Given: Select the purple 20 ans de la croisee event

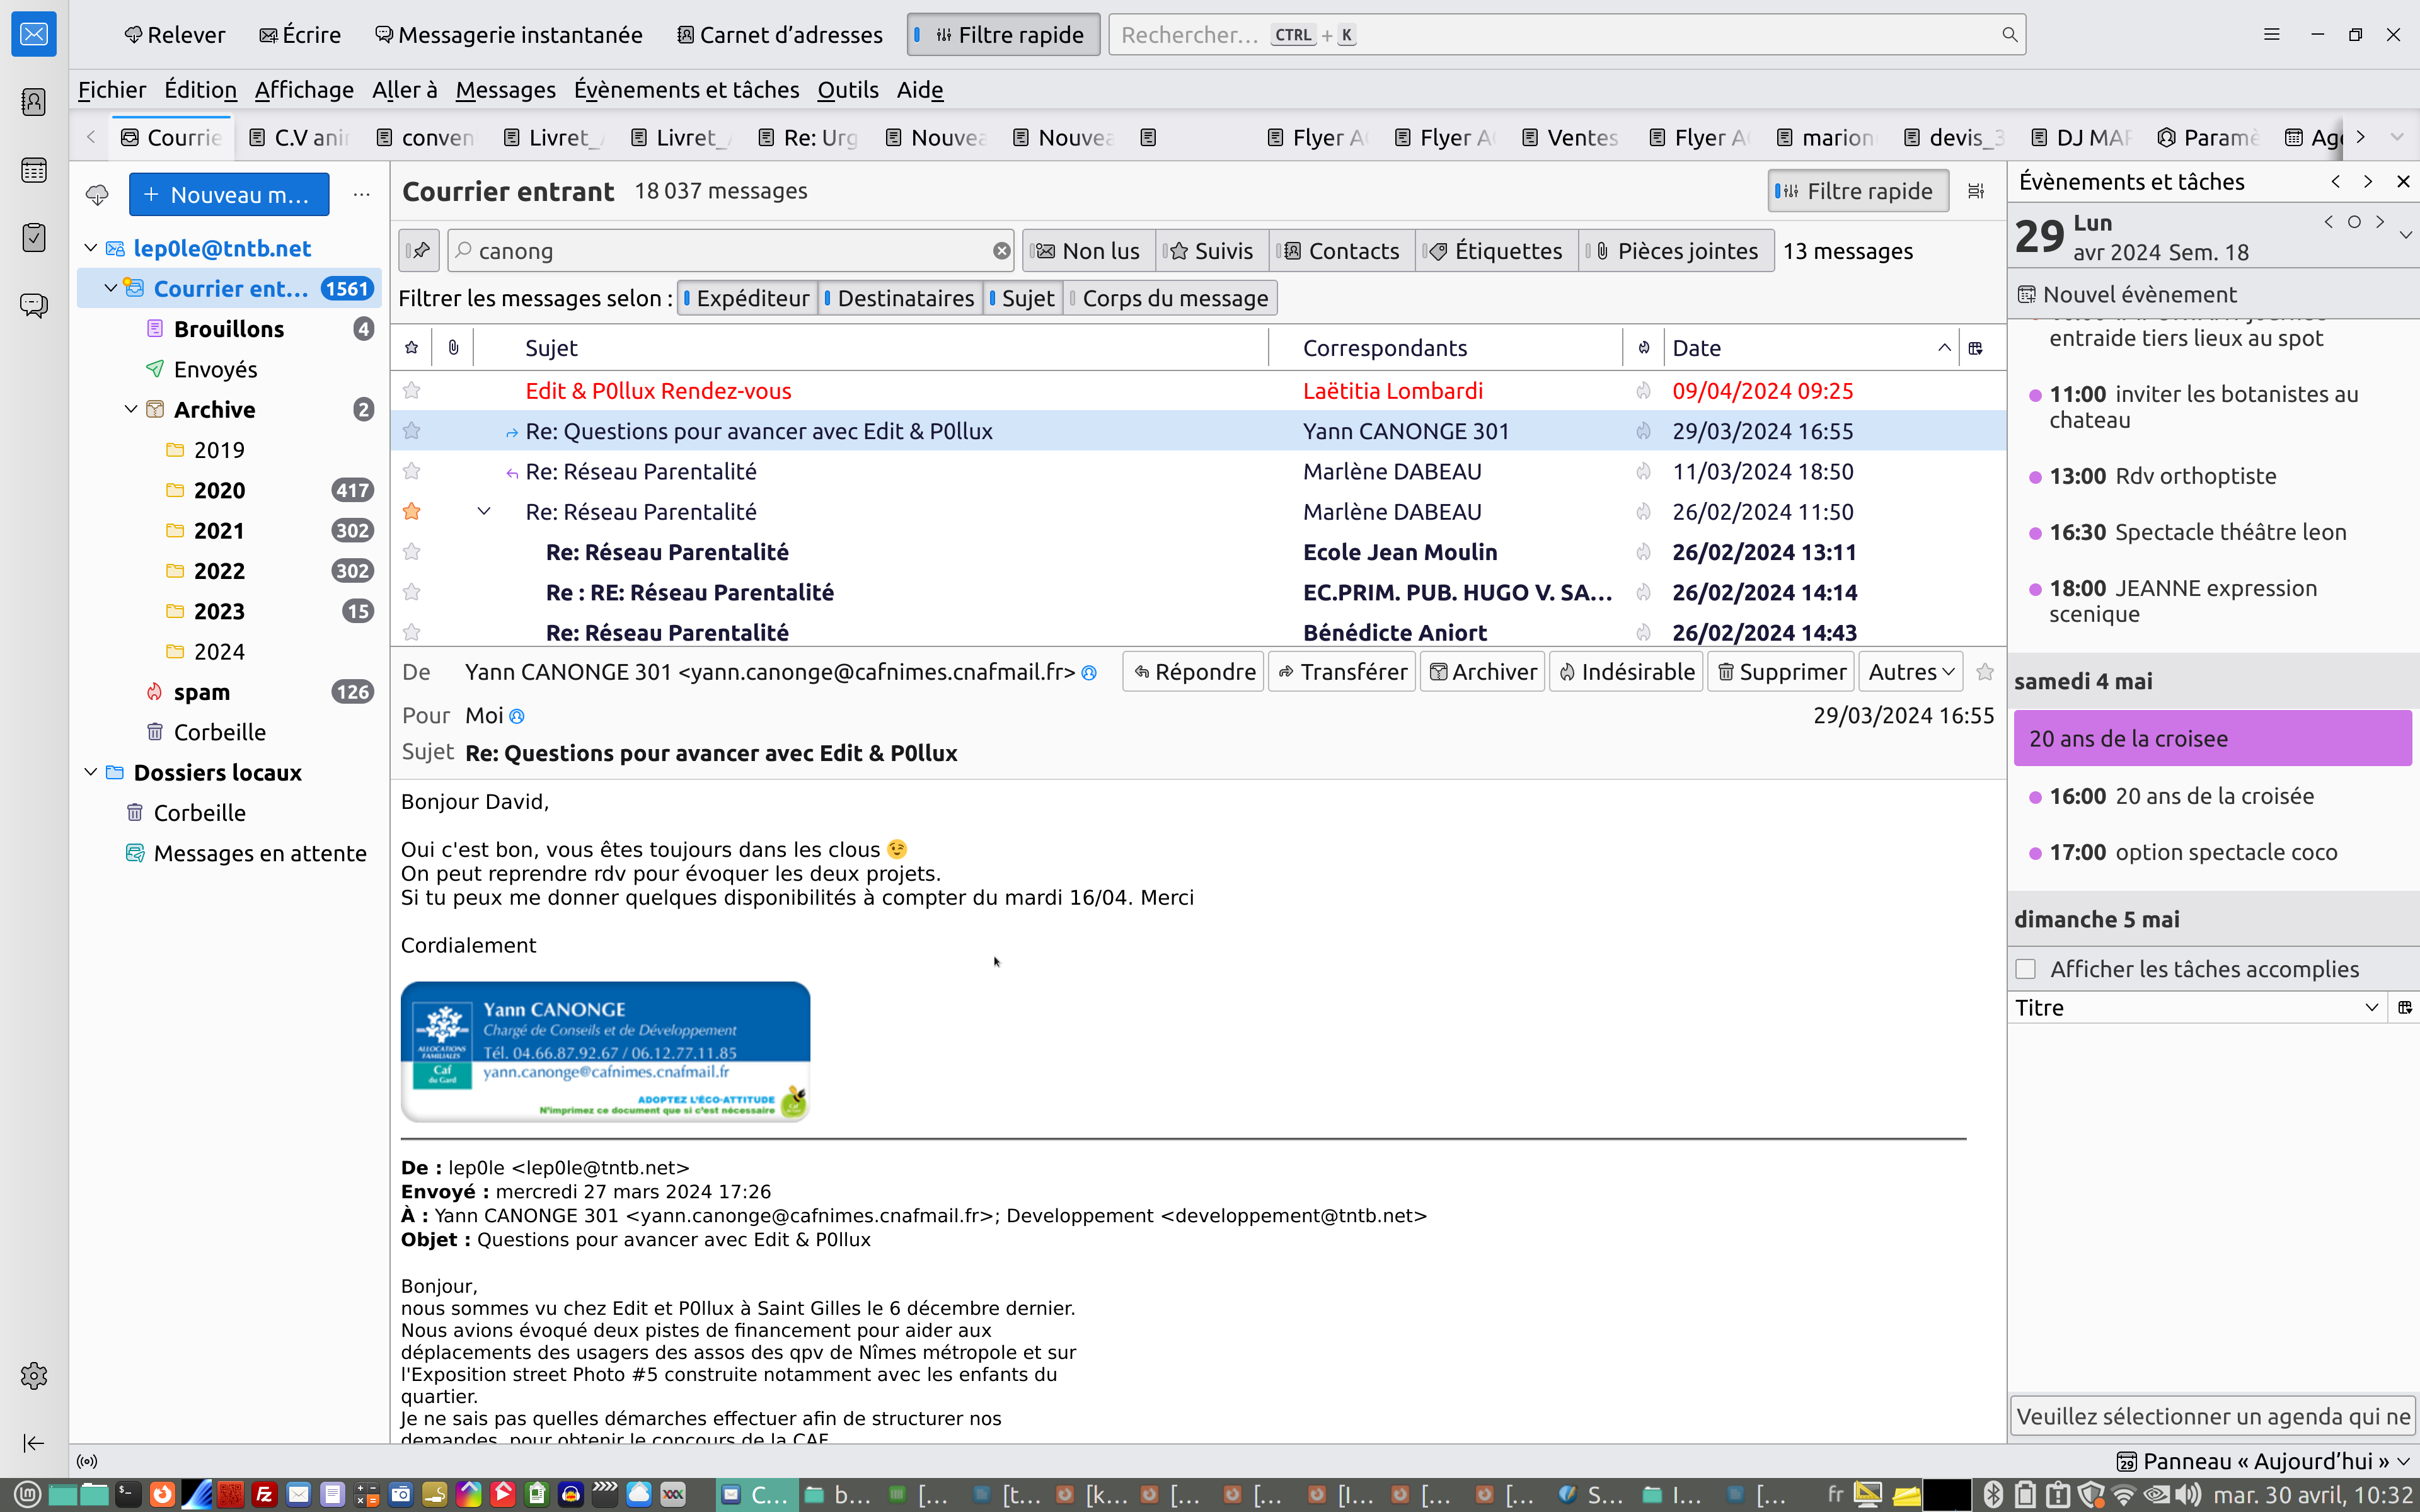Looking at the screenshot, I should (2212, 739).
